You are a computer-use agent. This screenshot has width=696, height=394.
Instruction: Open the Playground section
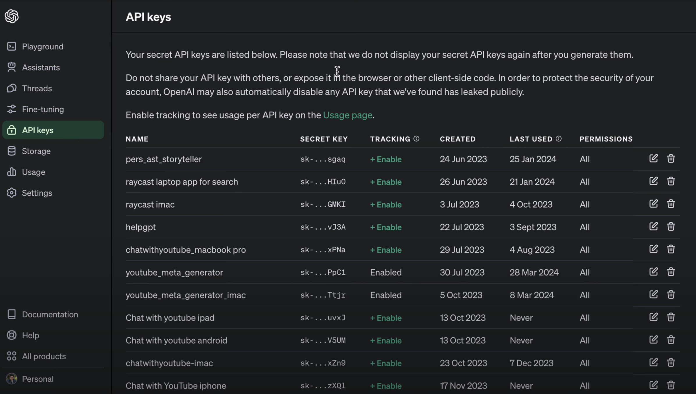click(x=42, y=46)
